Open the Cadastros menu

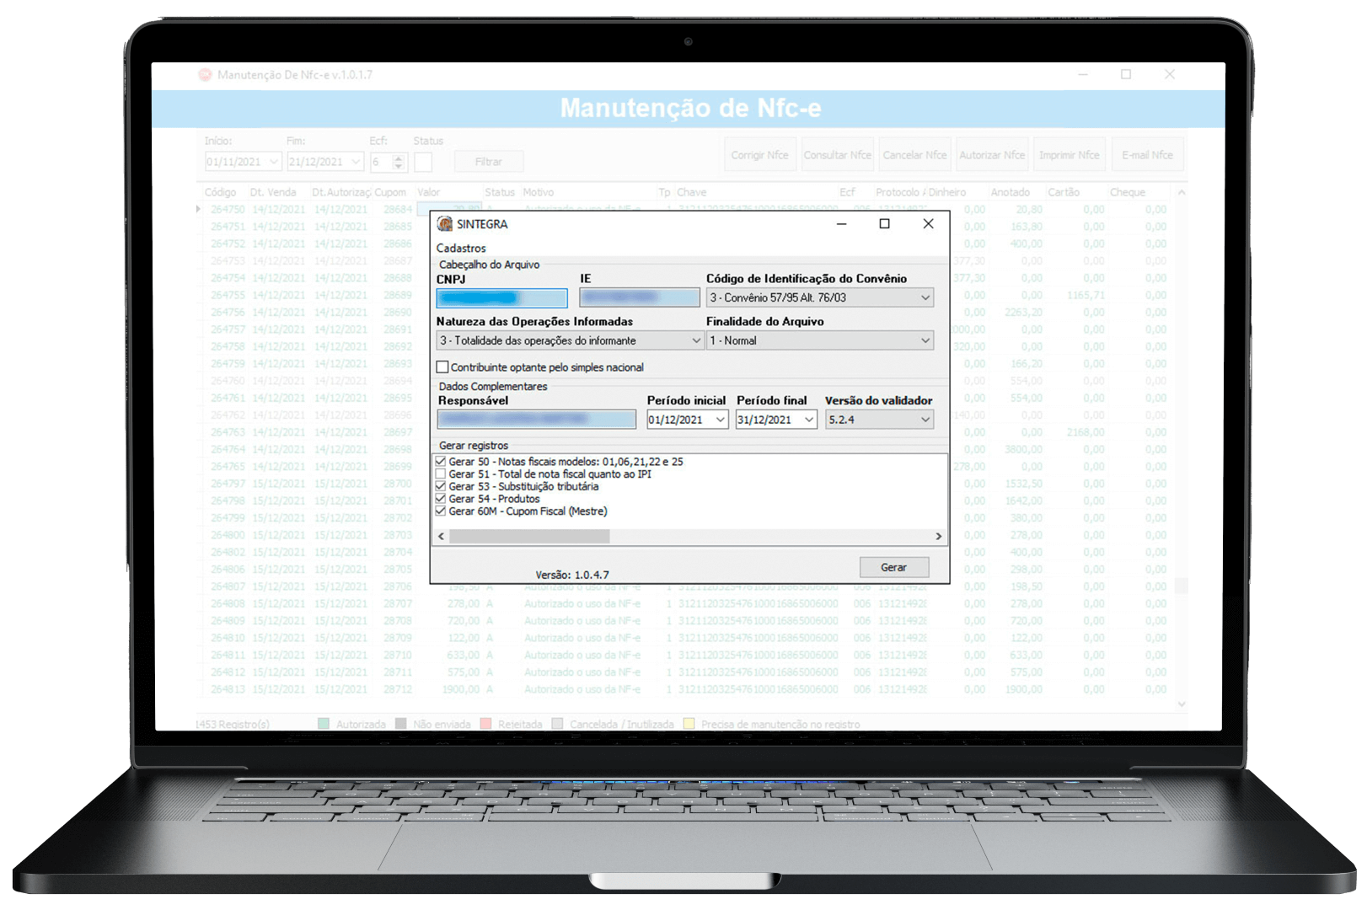tap(461, 249)
